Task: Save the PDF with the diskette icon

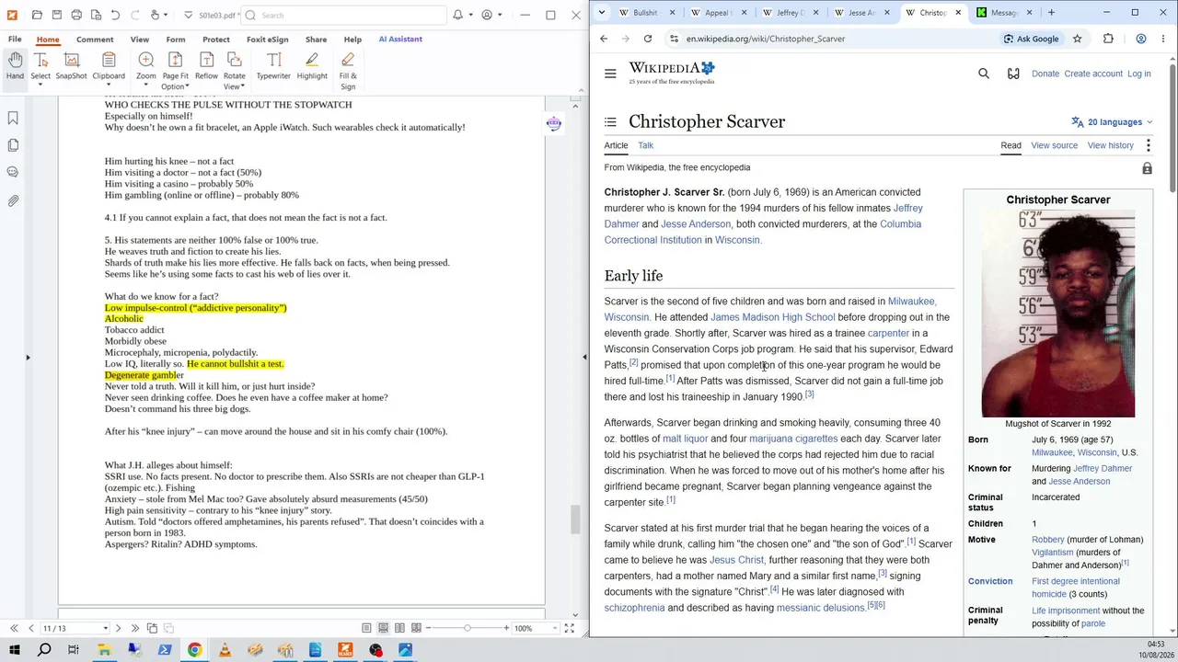Action: [56, 15]
